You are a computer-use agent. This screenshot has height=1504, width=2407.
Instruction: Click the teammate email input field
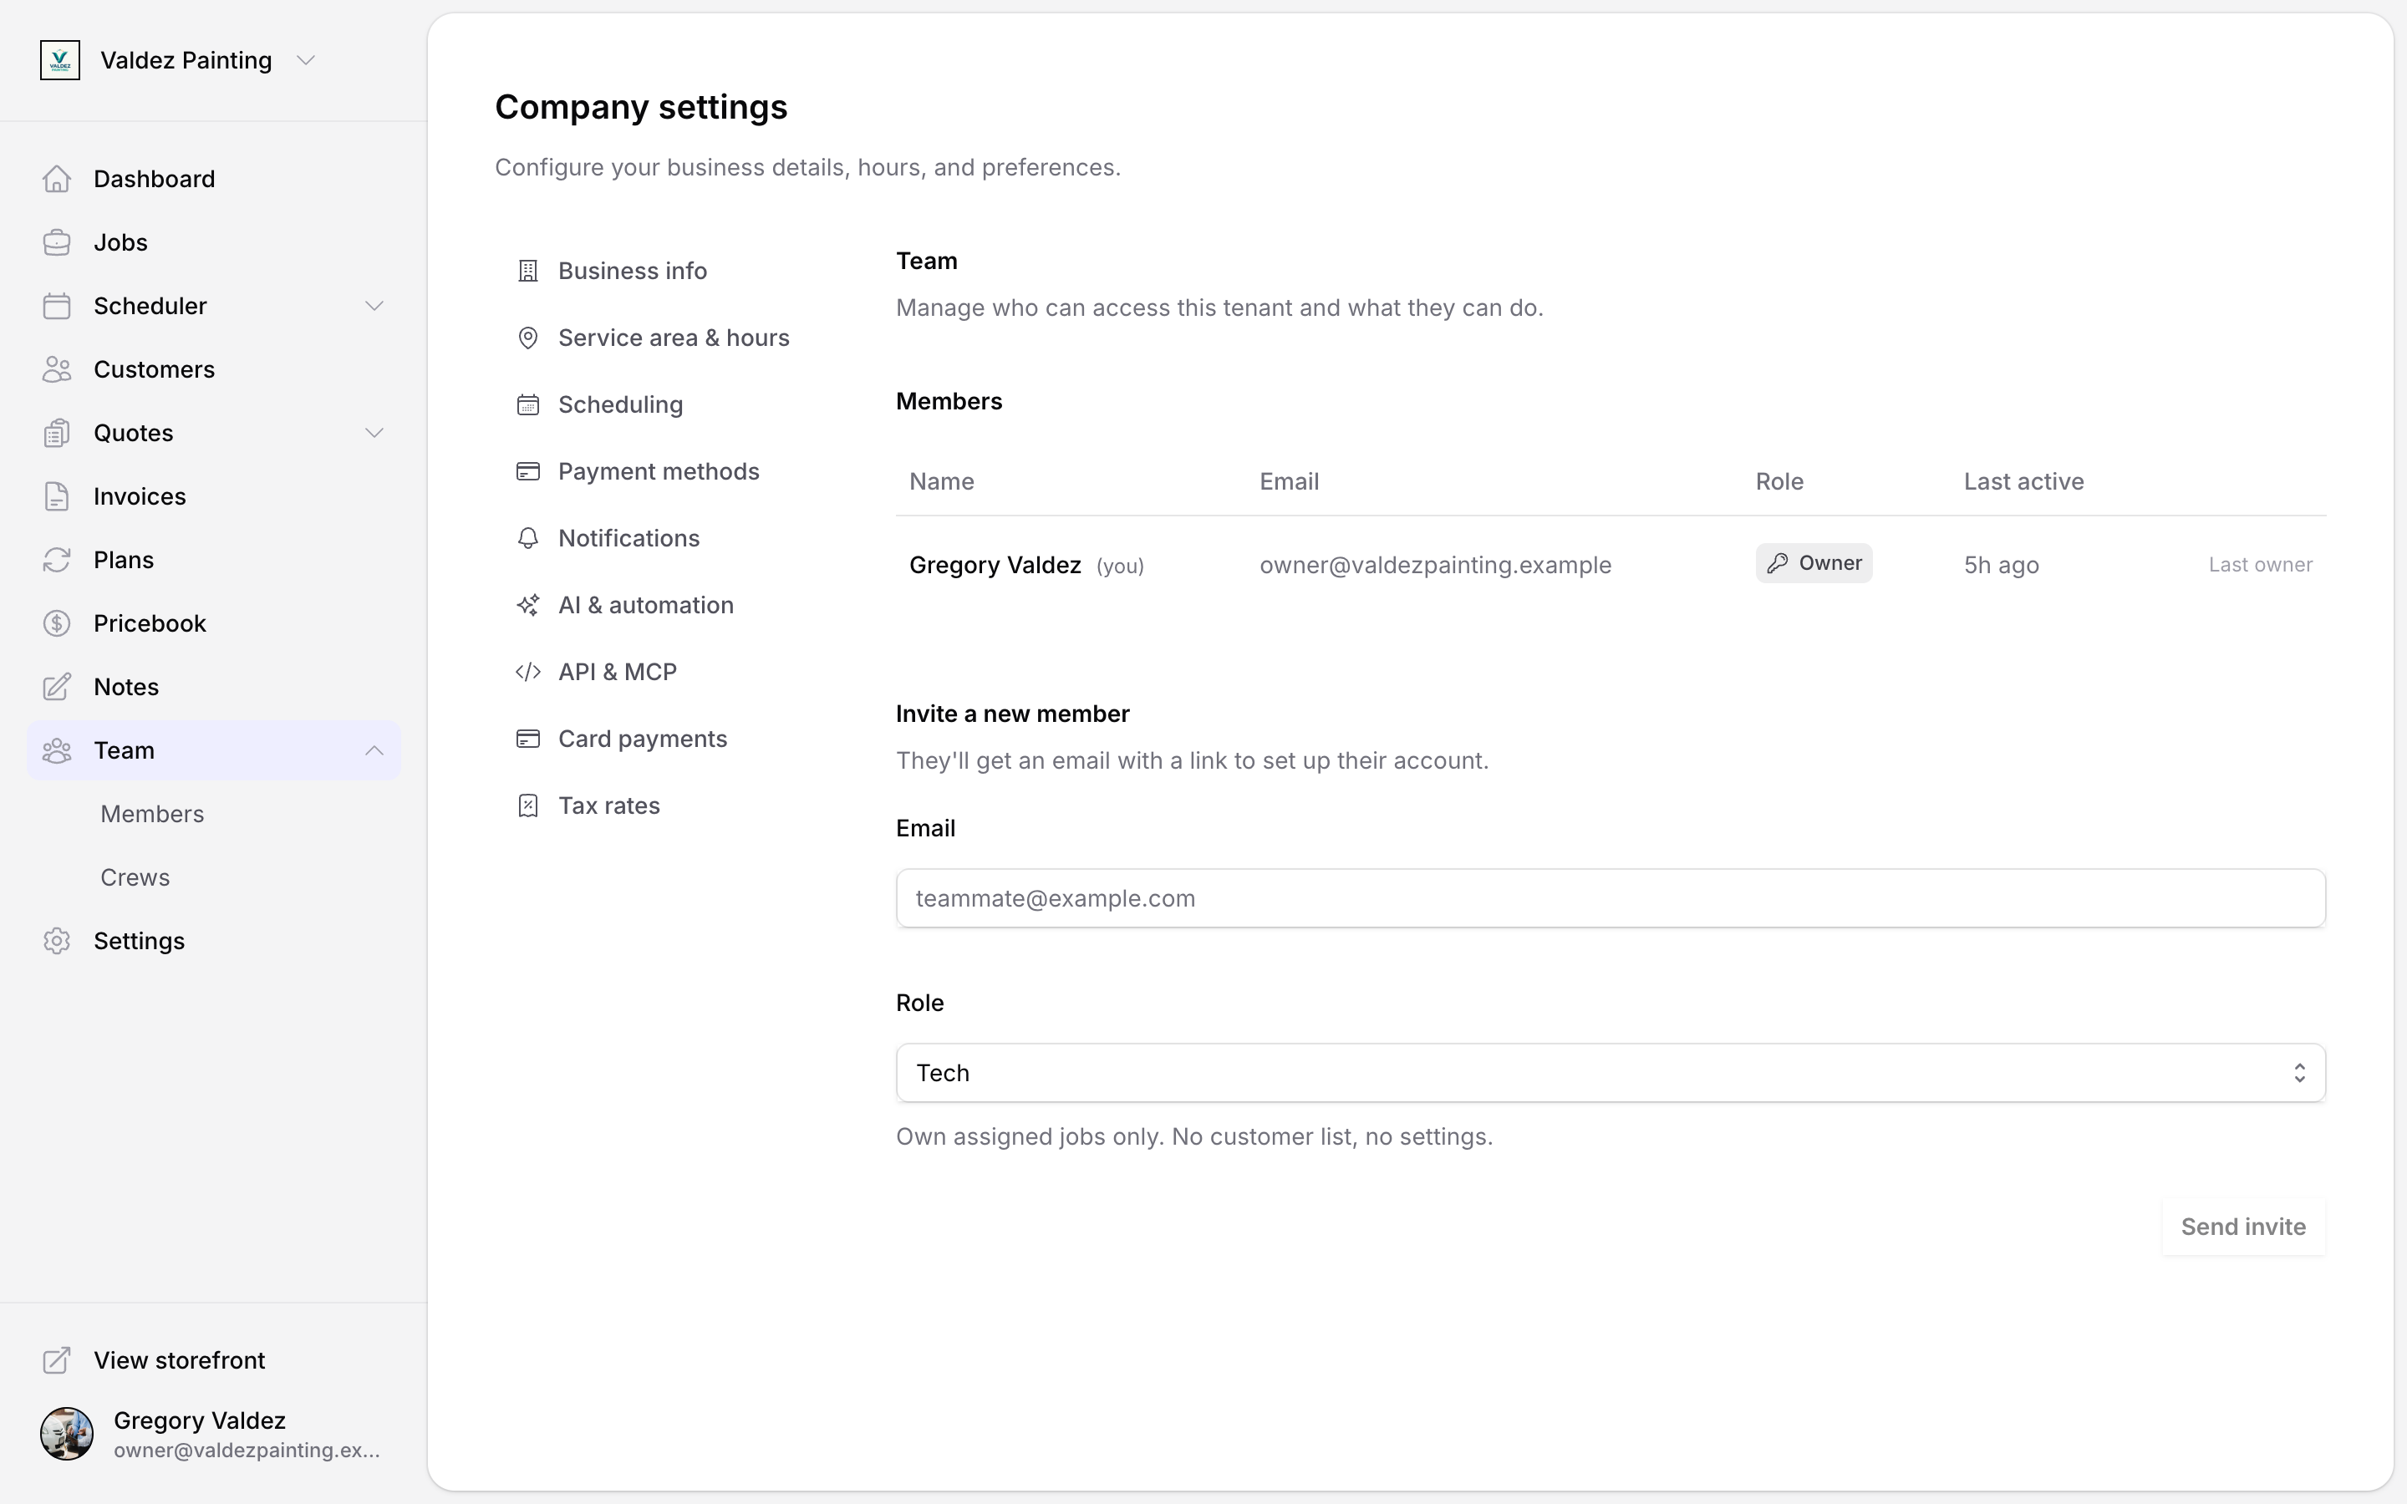[1611, 898]
